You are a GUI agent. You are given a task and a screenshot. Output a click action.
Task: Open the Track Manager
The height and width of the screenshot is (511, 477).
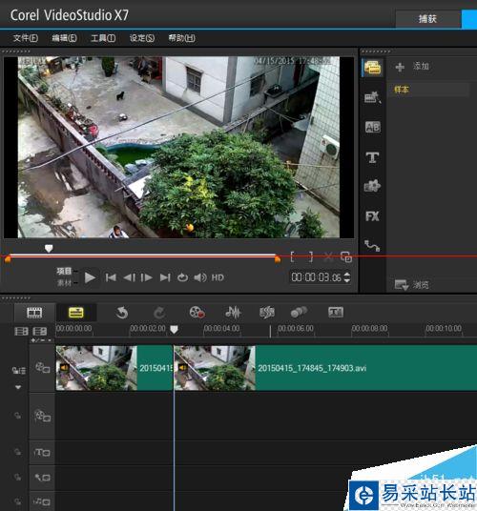pos(40,332)
